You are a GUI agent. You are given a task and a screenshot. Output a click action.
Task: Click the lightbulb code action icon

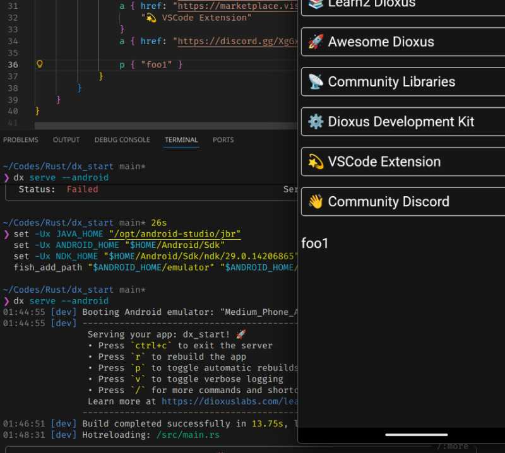point(39,64)
